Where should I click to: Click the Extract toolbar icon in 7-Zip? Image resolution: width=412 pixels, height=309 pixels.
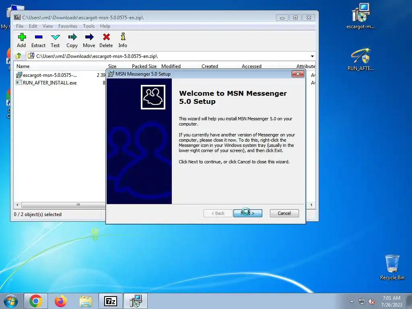pyautogui.click(x=38, y=40)
